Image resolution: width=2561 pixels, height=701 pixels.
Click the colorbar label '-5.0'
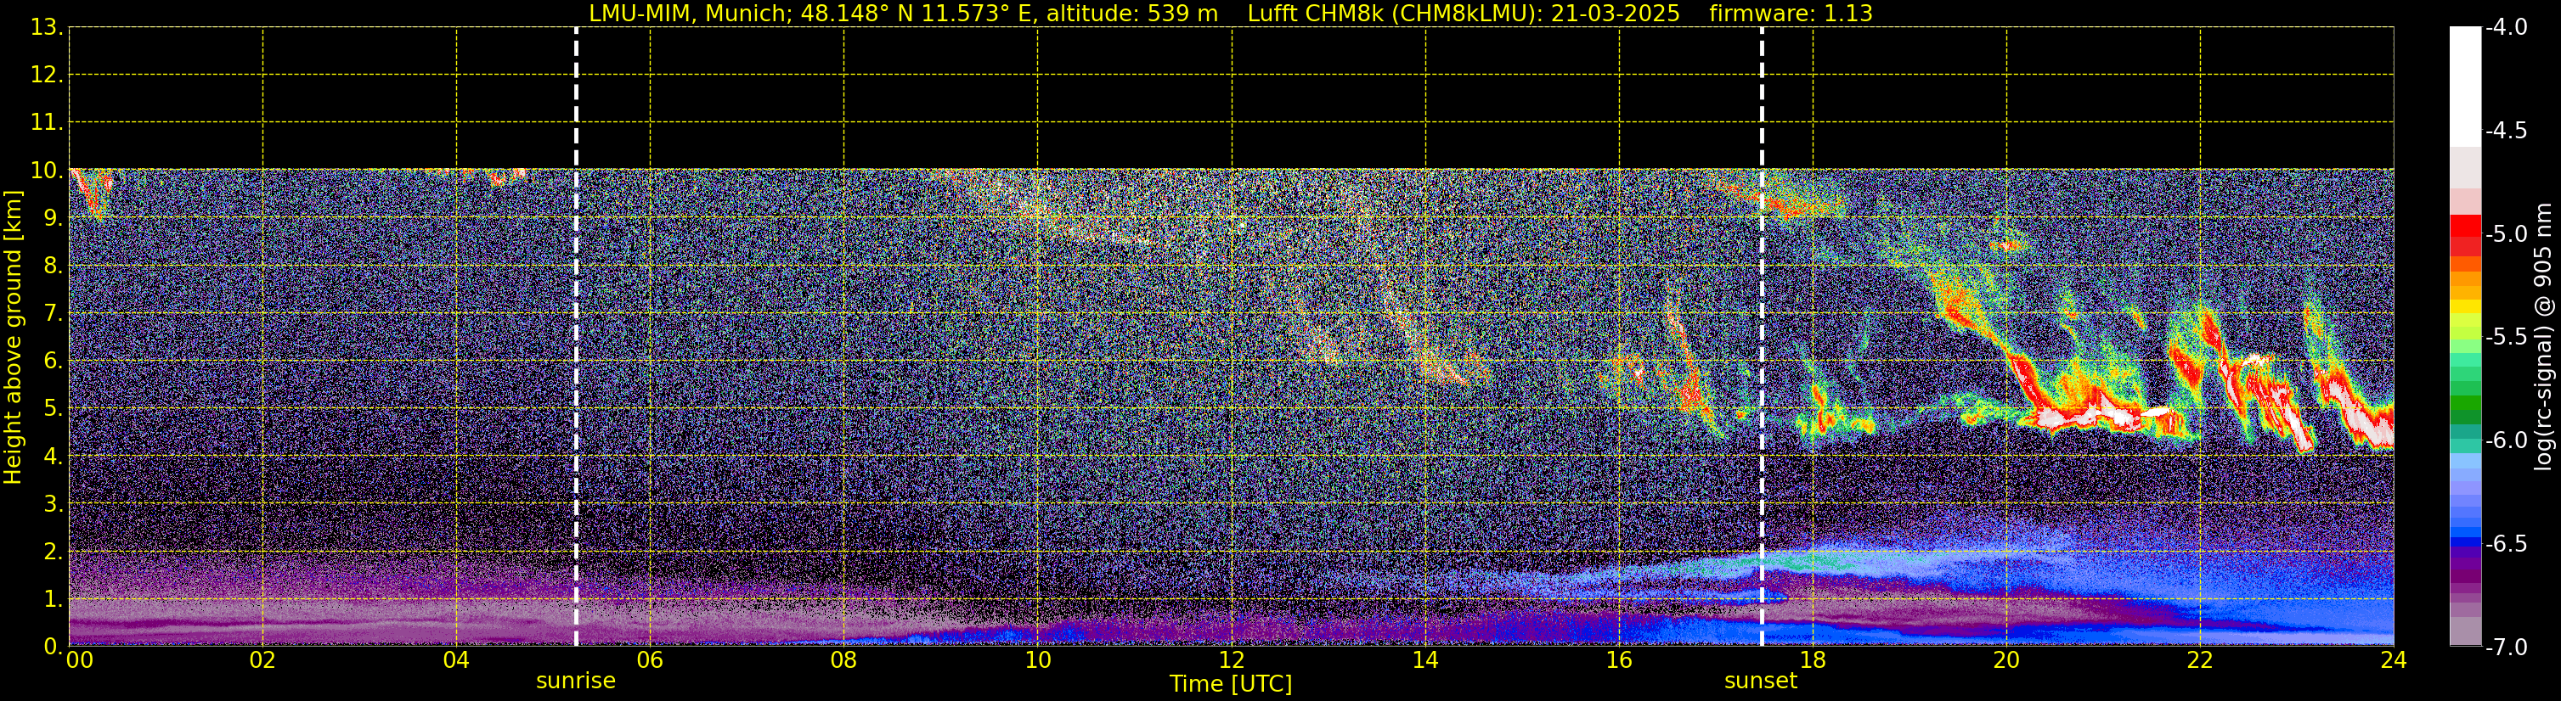click(2507, 234)
